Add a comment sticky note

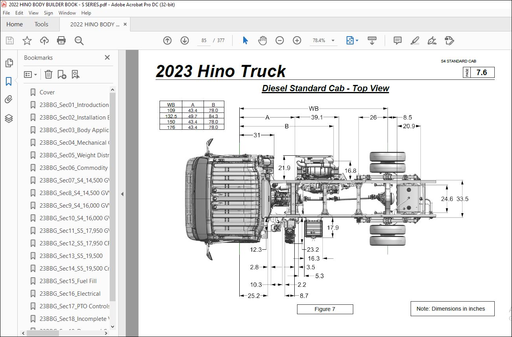[398, 41]
